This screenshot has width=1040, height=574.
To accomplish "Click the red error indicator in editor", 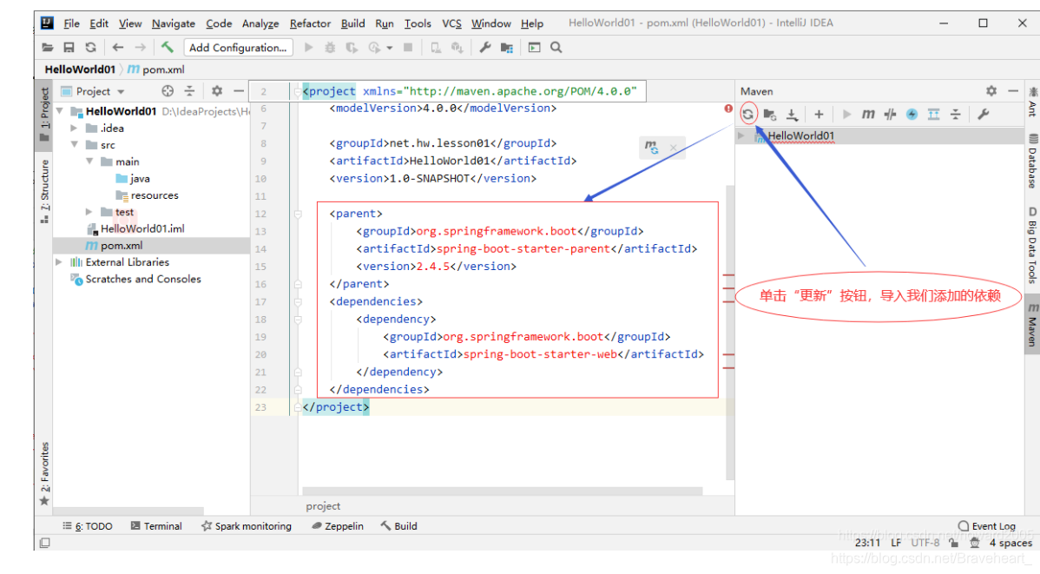I will tap(728, 109).
